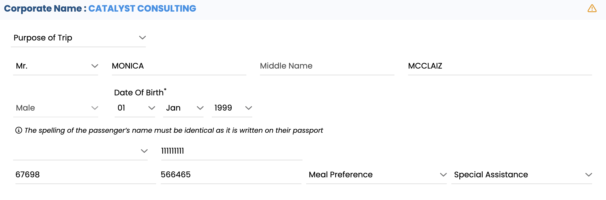Open the Meal Preference dropdown
This screenshot has height=200, width=606.
376,175
